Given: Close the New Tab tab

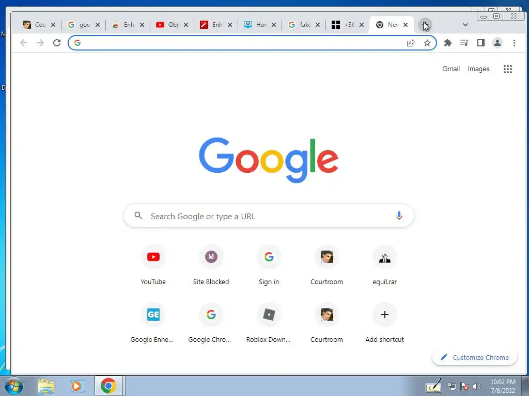Looking at the screenshot, I should 406,25.
